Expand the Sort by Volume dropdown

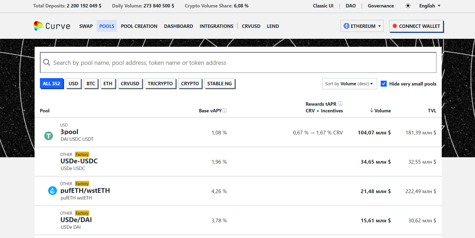pos(349,84)
